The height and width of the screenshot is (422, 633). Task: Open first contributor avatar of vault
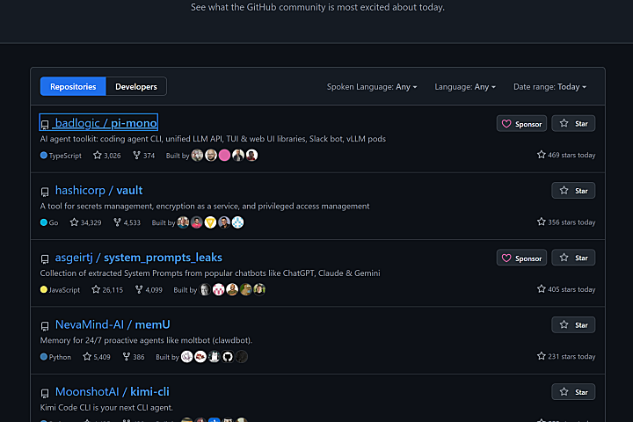click(183, 222)
